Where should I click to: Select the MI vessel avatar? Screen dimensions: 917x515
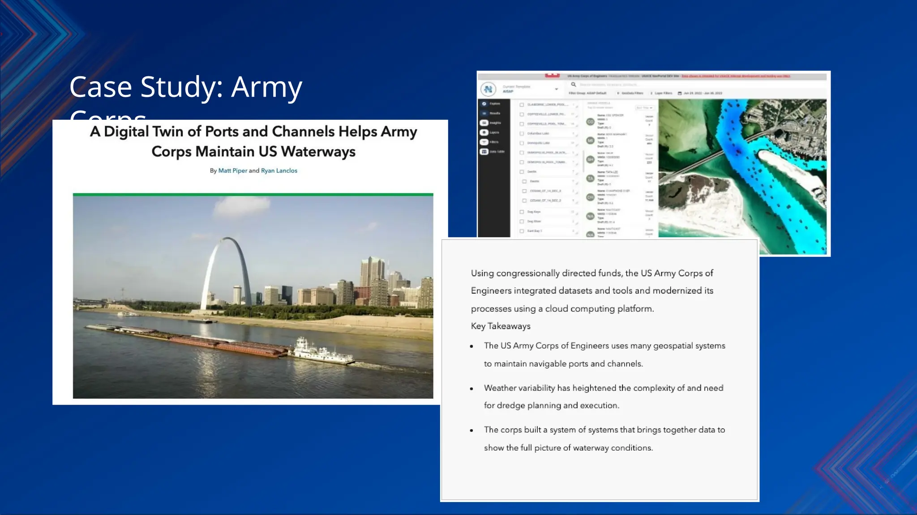[590, 140]
